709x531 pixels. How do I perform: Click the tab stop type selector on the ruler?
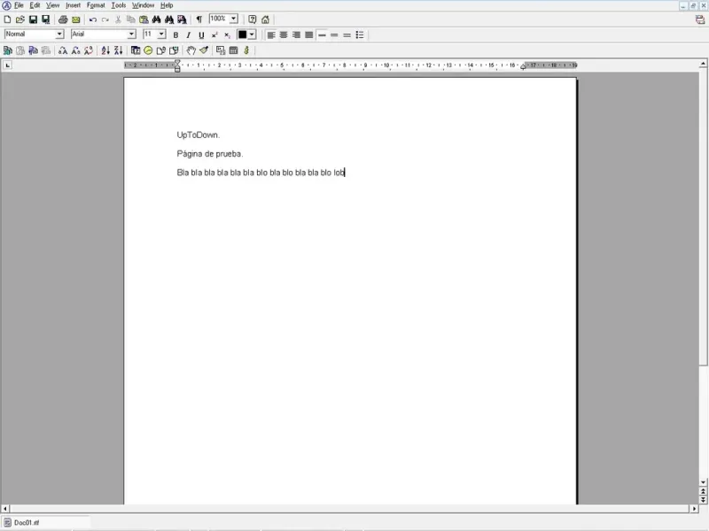8,65
